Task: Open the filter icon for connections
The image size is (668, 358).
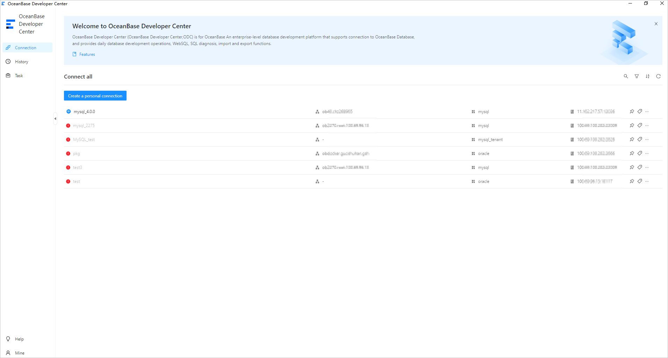Action: (637, 76)
